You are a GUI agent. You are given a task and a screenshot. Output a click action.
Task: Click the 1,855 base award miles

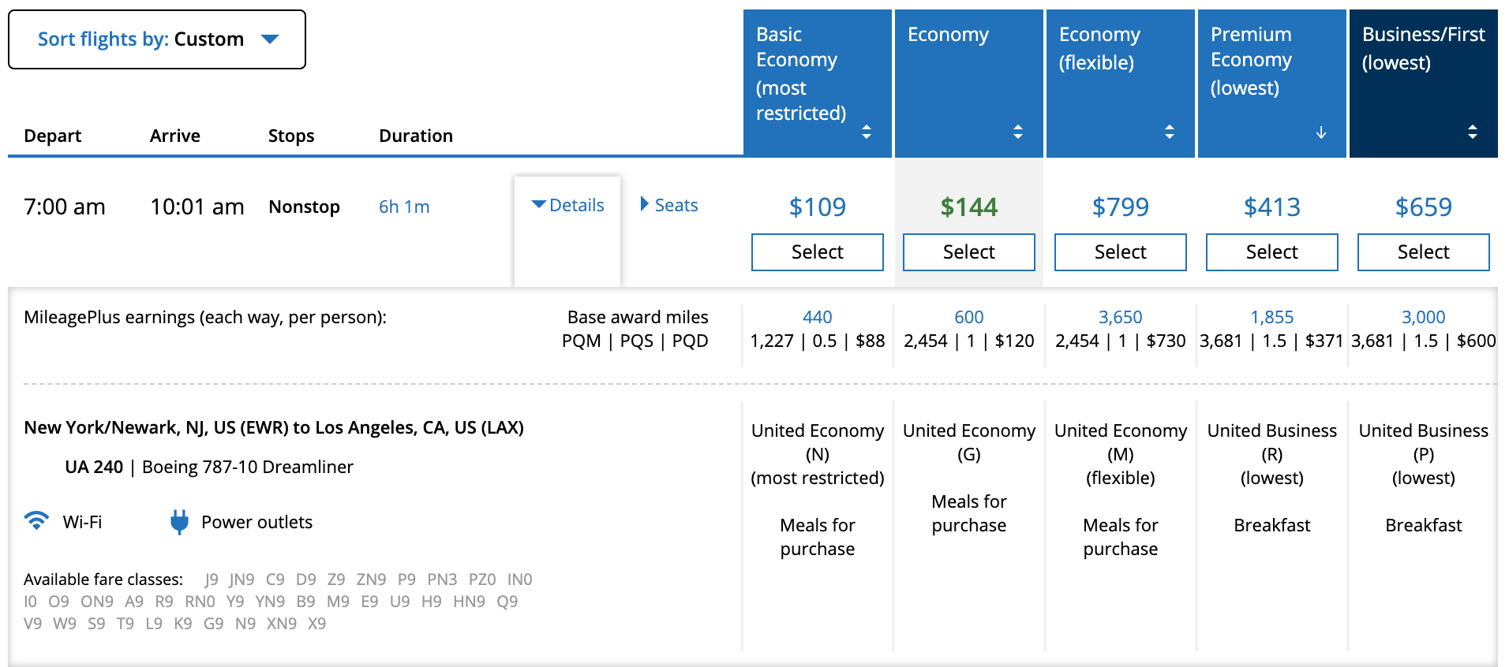(1272, 317)
